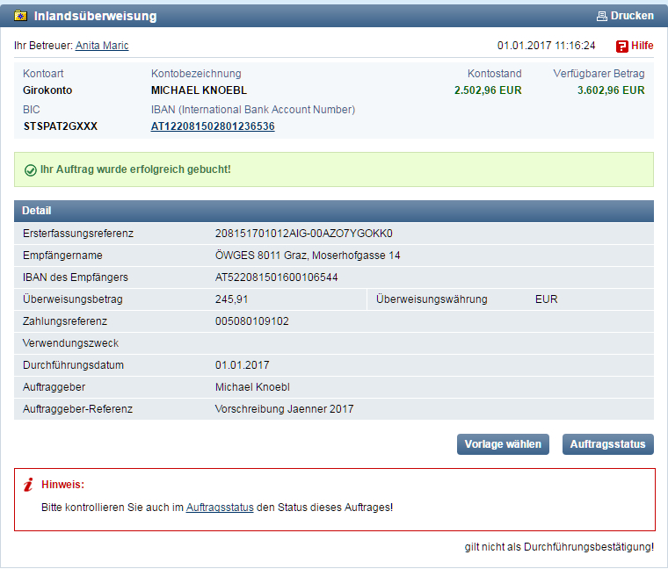
Task: Select the Ersterfassungsreferenz value 208151701012AIG-00AZO7YGOKK0
Action: (304, 234)
